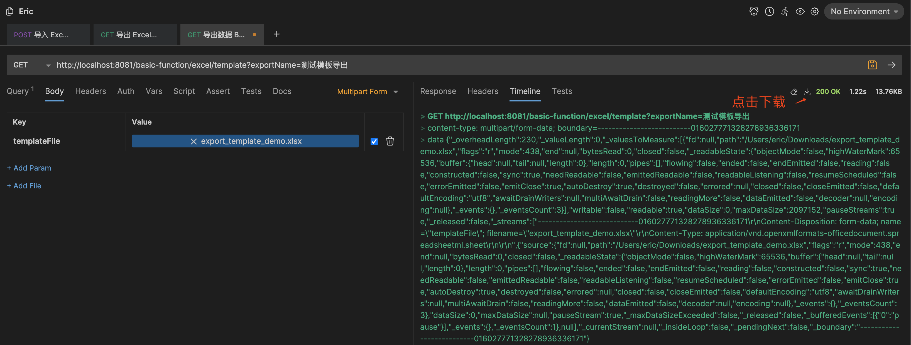The height and width of the screenshot is (345, 911).
Task: Delete the templateFile row with trash icon
Action: (390, 141)
